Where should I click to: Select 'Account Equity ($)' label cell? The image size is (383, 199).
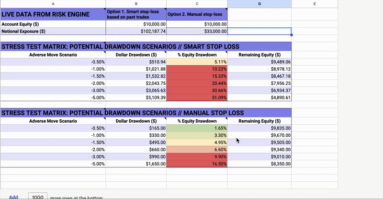coord(53,24)
